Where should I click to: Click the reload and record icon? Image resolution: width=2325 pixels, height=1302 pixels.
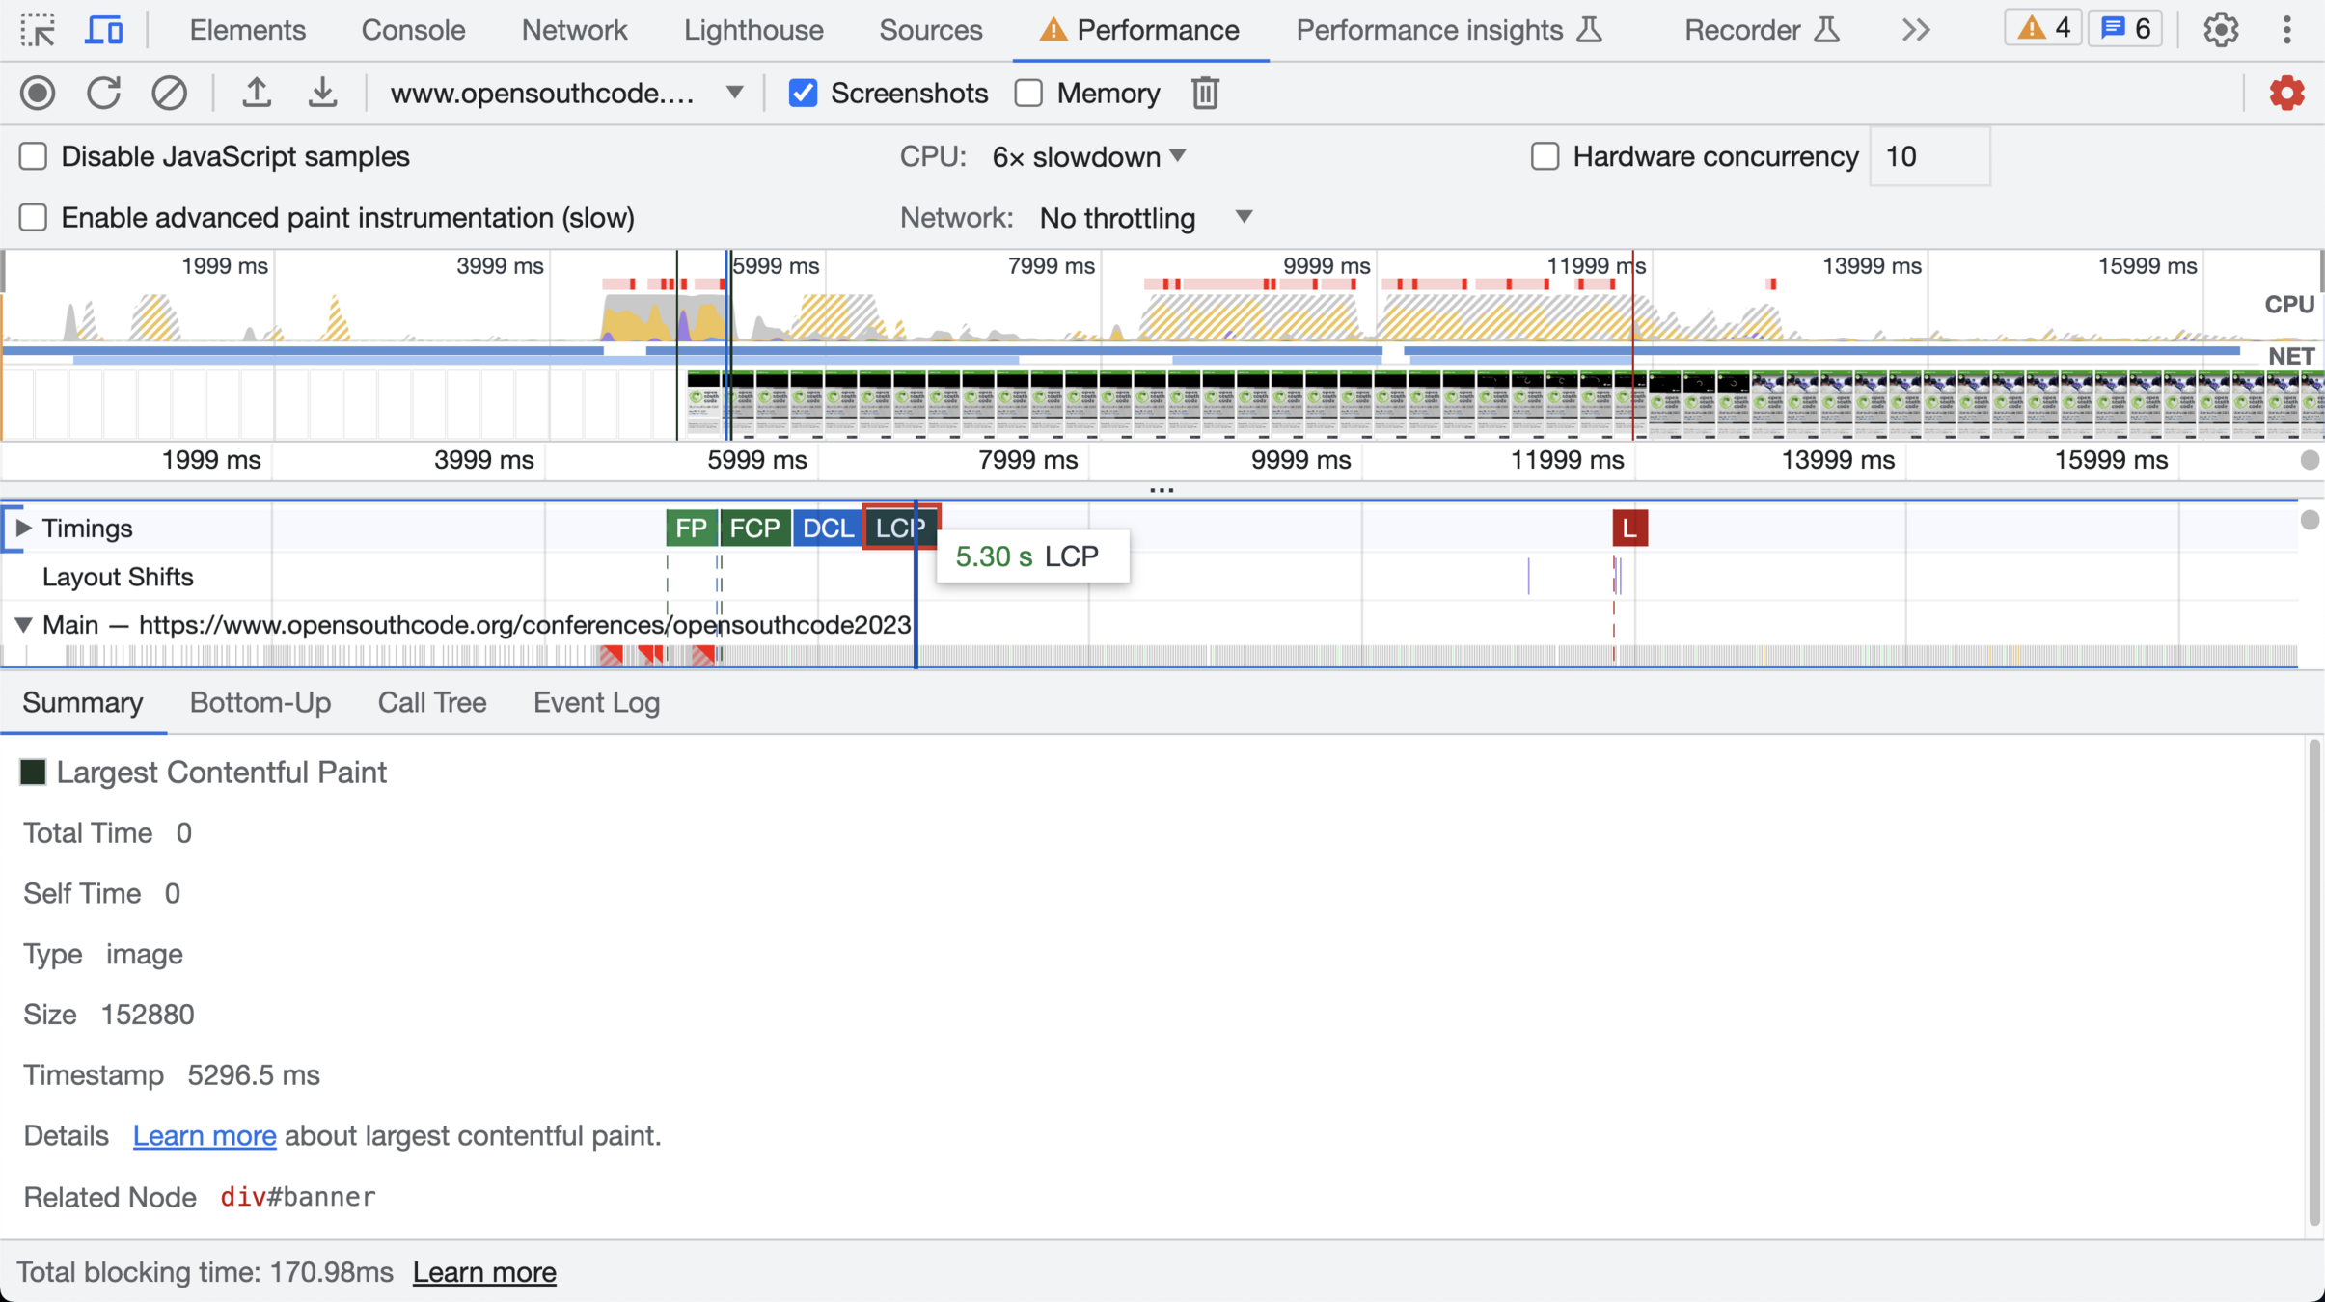103,94
